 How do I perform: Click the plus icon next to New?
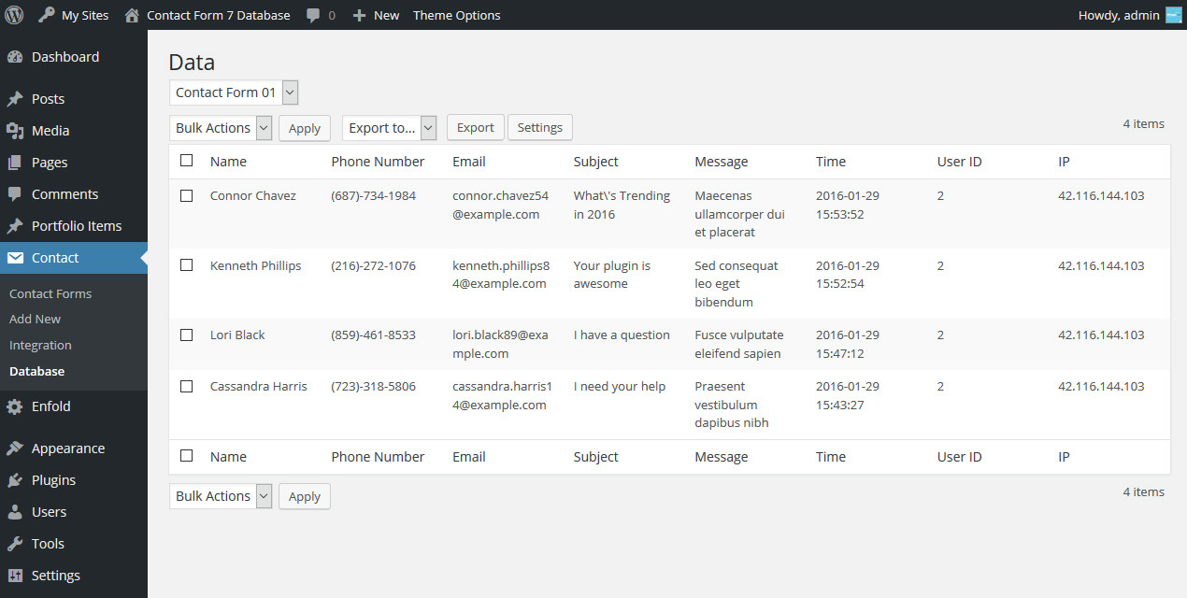tap(359, 15)
